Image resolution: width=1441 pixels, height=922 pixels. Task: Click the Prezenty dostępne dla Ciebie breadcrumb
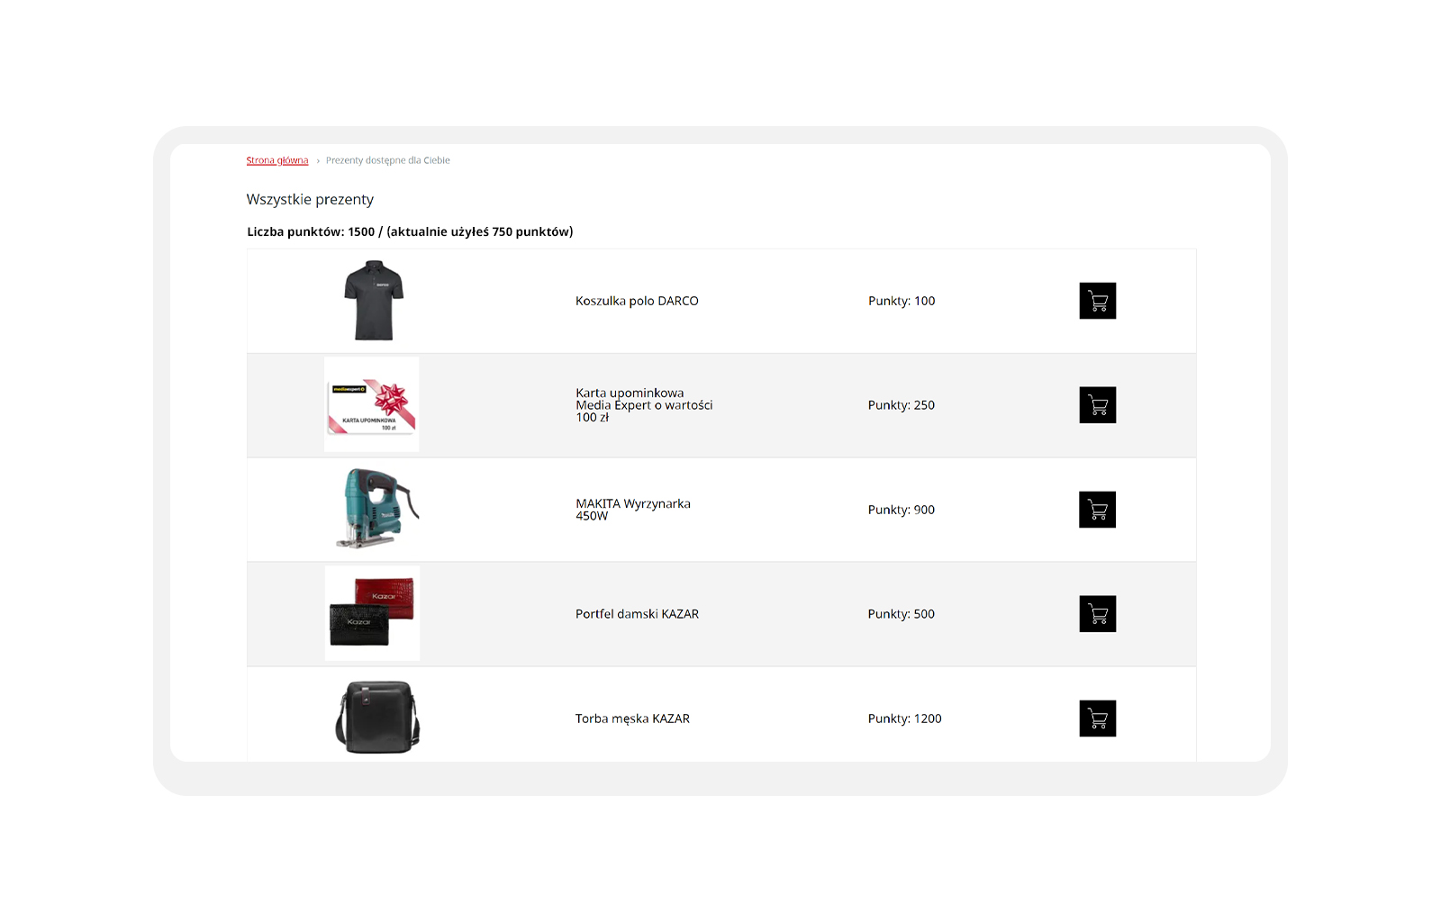388,160
